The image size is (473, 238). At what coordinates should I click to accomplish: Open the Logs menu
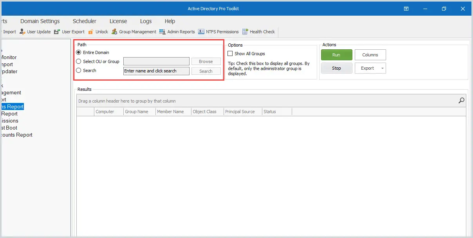point(146,21)
